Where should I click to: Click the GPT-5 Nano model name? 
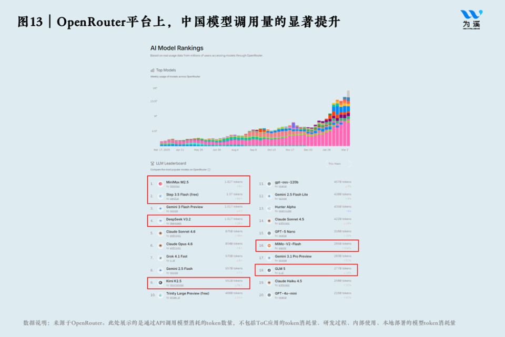tap(285, 232)
